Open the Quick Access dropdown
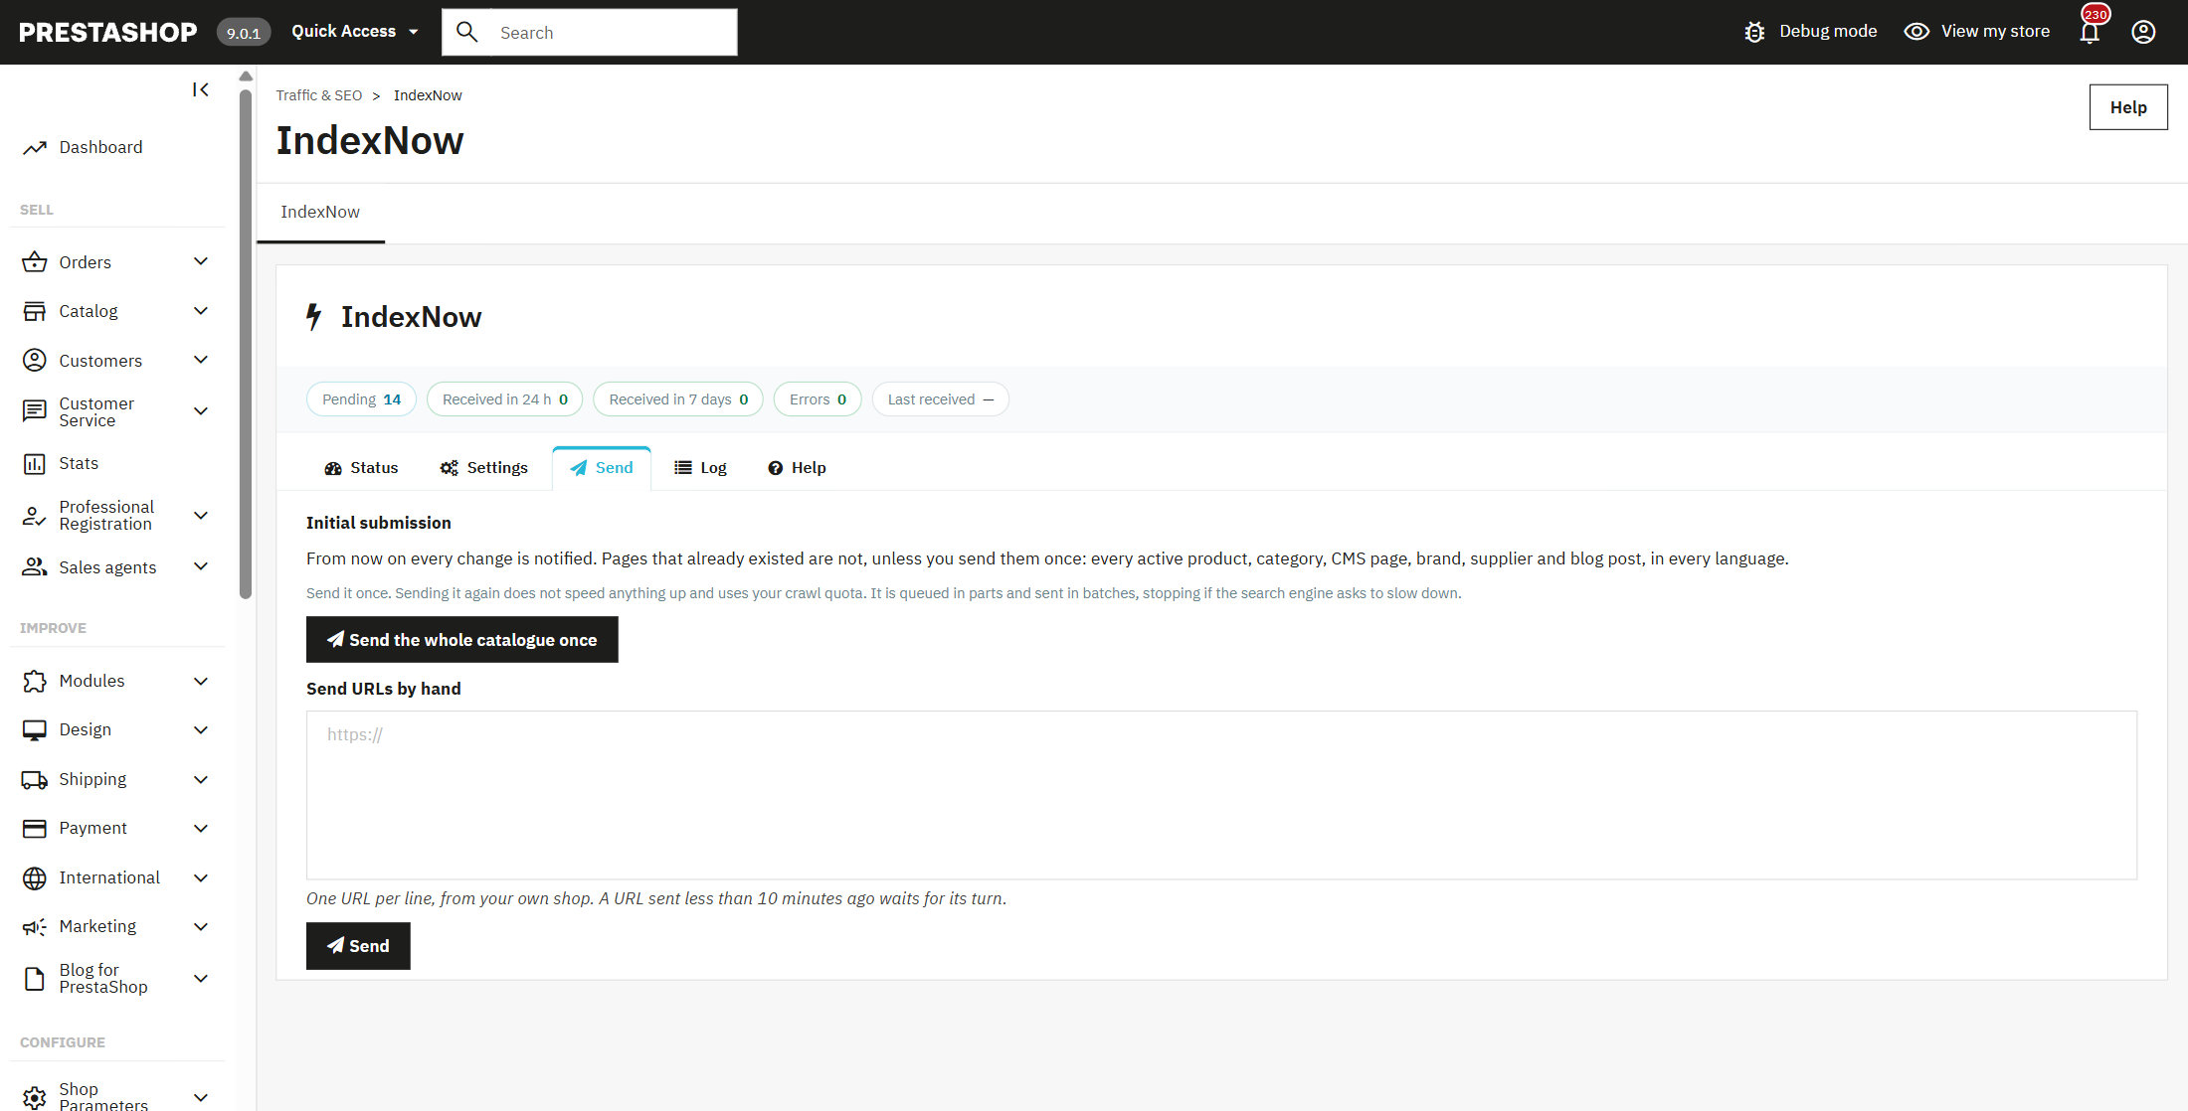 pyautogui.click(x=355, y=32)
